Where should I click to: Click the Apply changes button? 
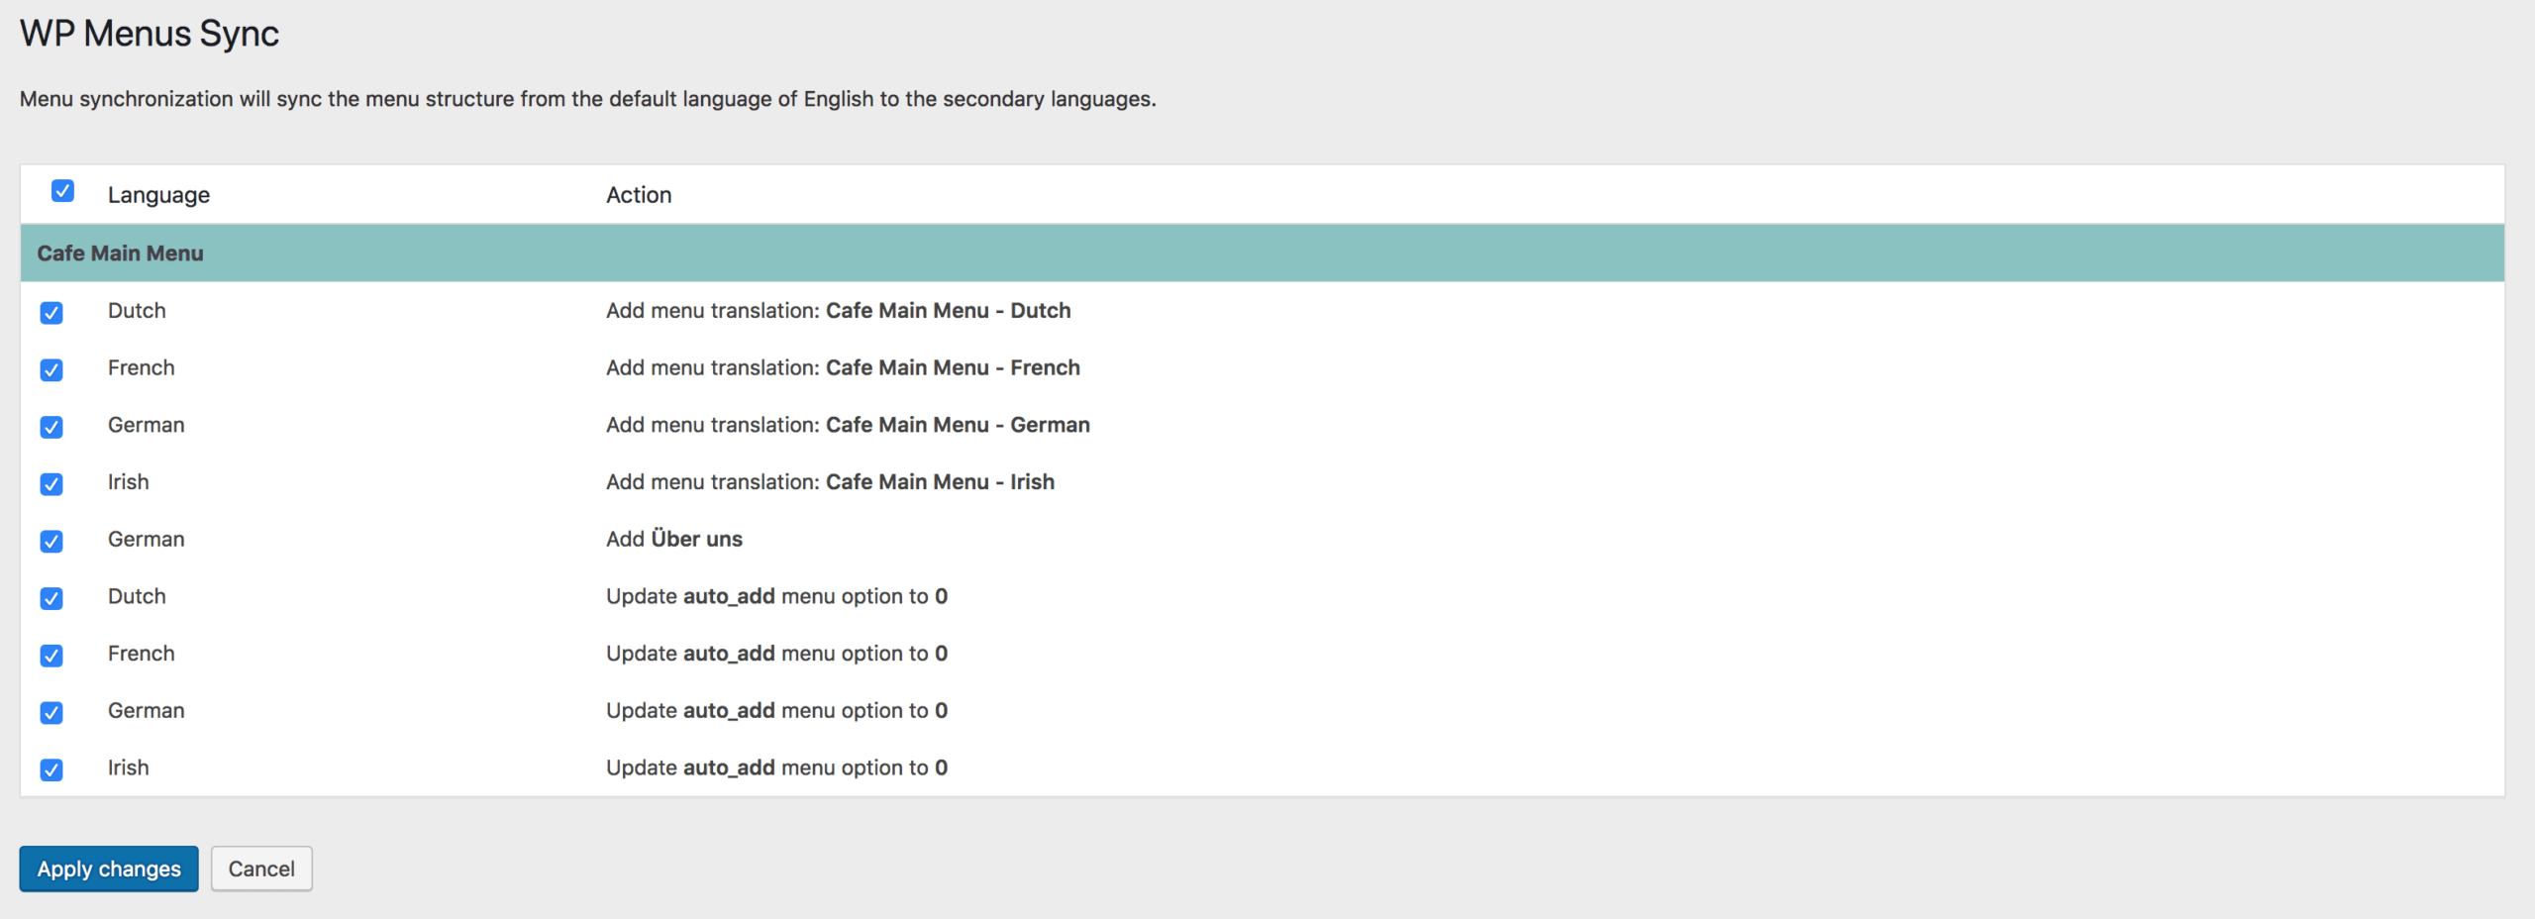109,868
